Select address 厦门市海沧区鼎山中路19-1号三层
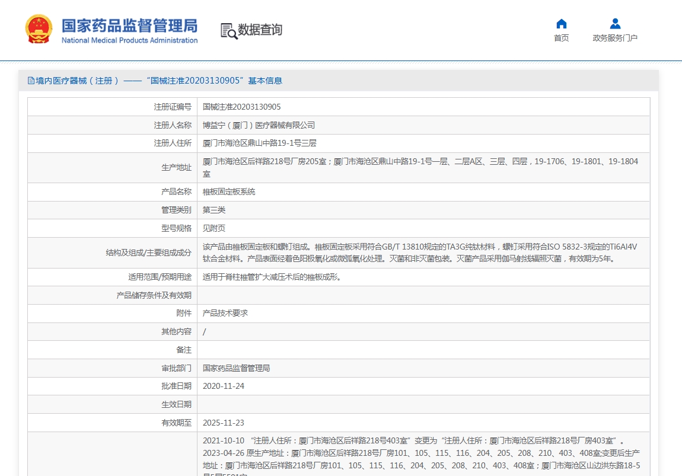682x476 pixels. click(260, 143)
